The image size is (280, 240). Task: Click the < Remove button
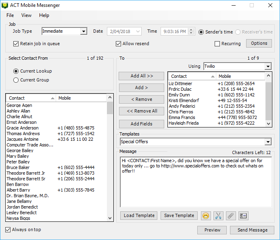142,100
